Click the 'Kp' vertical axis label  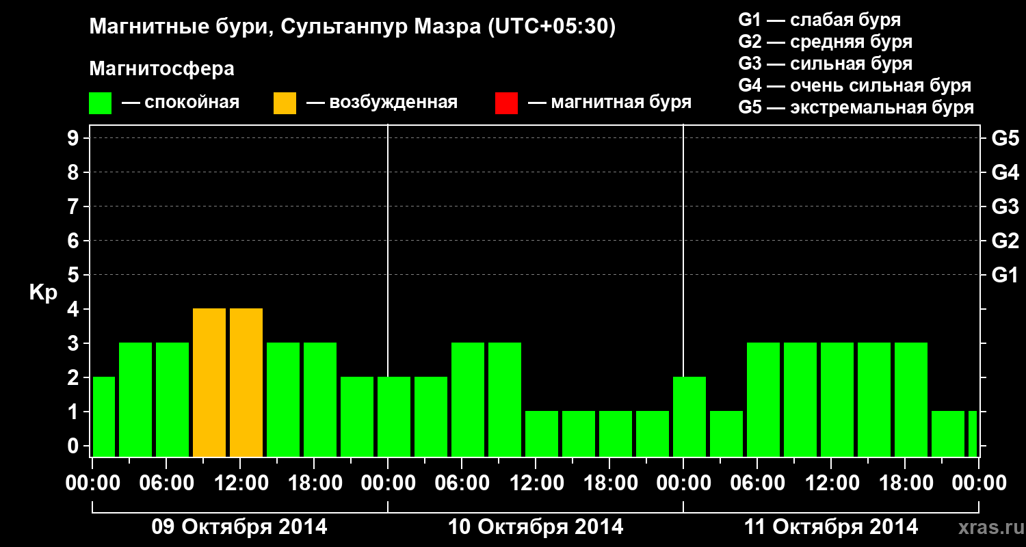click(43, 293)
